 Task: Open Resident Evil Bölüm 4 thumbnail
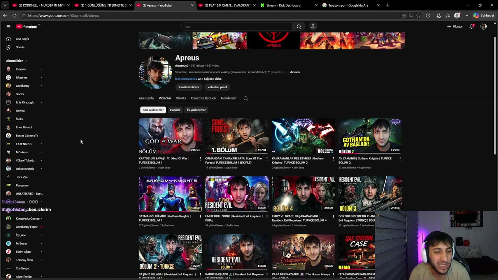(303, 194)
